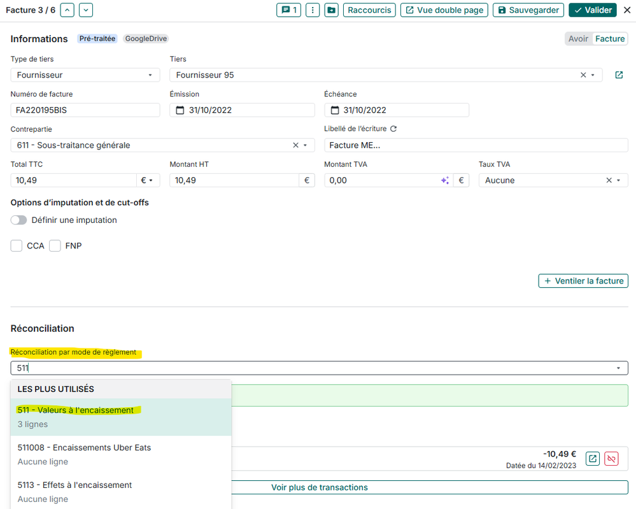636x509 pixels.
Task: Click the Valider button
Action: (x=593, y=10)
